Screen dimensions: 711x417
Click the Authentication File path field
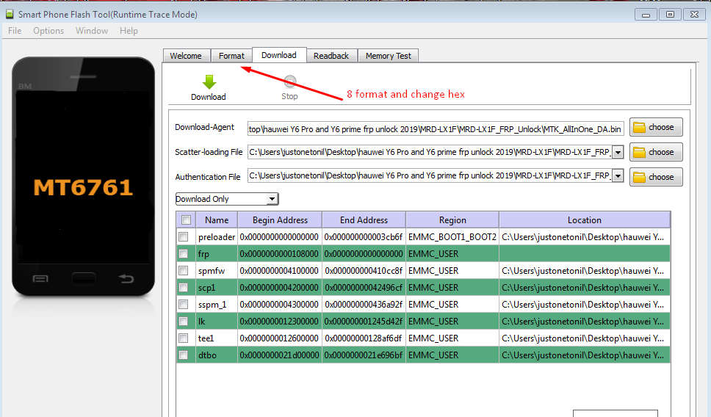pyautogui.click(x=430, y=176)
